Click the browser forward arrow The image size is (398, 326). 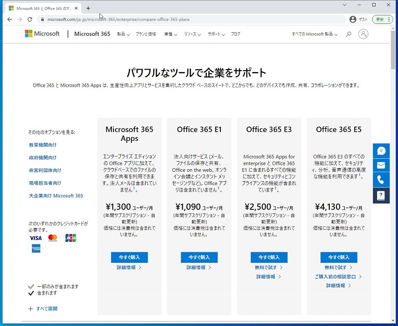click(x=20, y=19)
